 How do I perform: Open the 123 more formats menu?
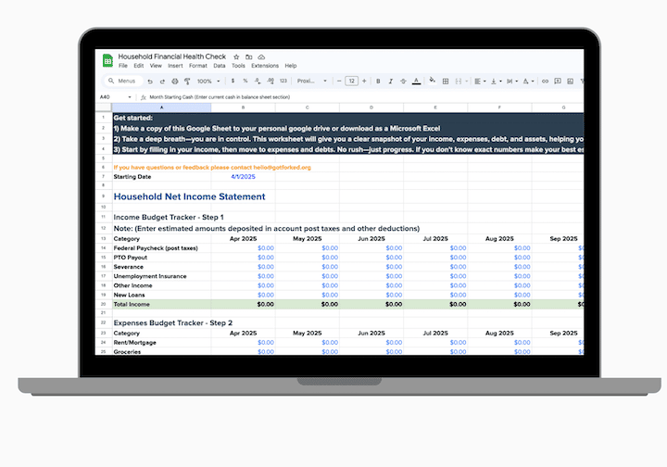point(283,81)
